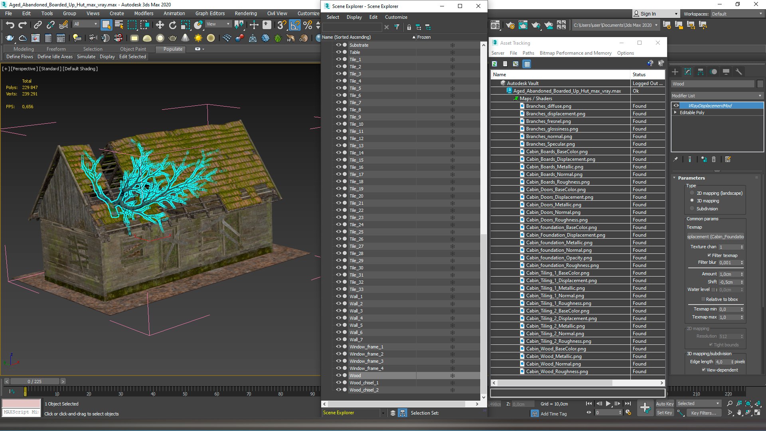Viewport: 766px width, 431px height.
Task: Open the All selection filter dropdown
Action: 86,24
